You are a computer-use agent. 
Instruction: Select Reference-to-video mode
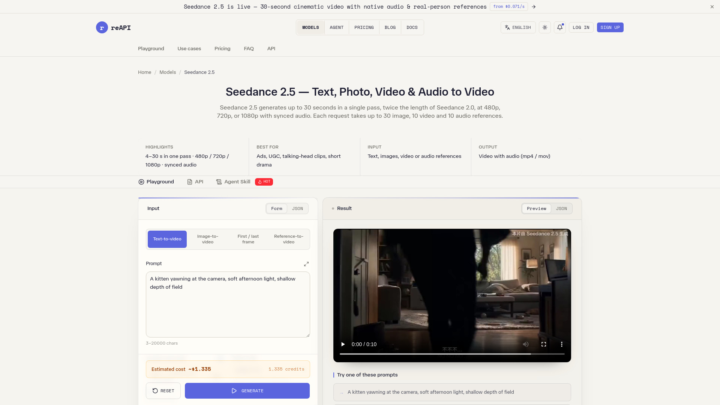tap(289, 239)
